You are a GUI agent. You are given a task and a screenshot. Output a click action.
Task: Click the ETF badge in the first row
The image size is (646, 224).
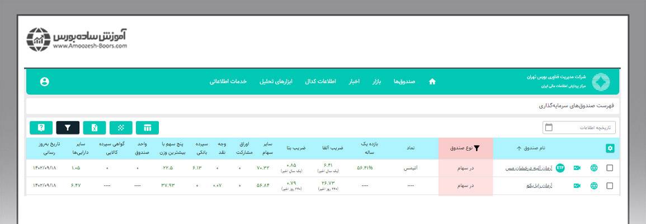pos(560,168)
